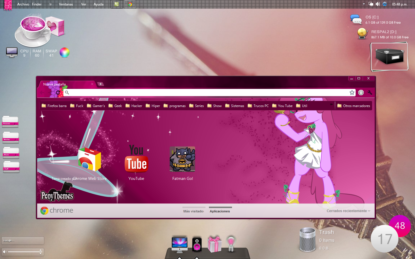415x259 pixels.
Task: Click the Google search box widget
Action: tap(23, 240)
